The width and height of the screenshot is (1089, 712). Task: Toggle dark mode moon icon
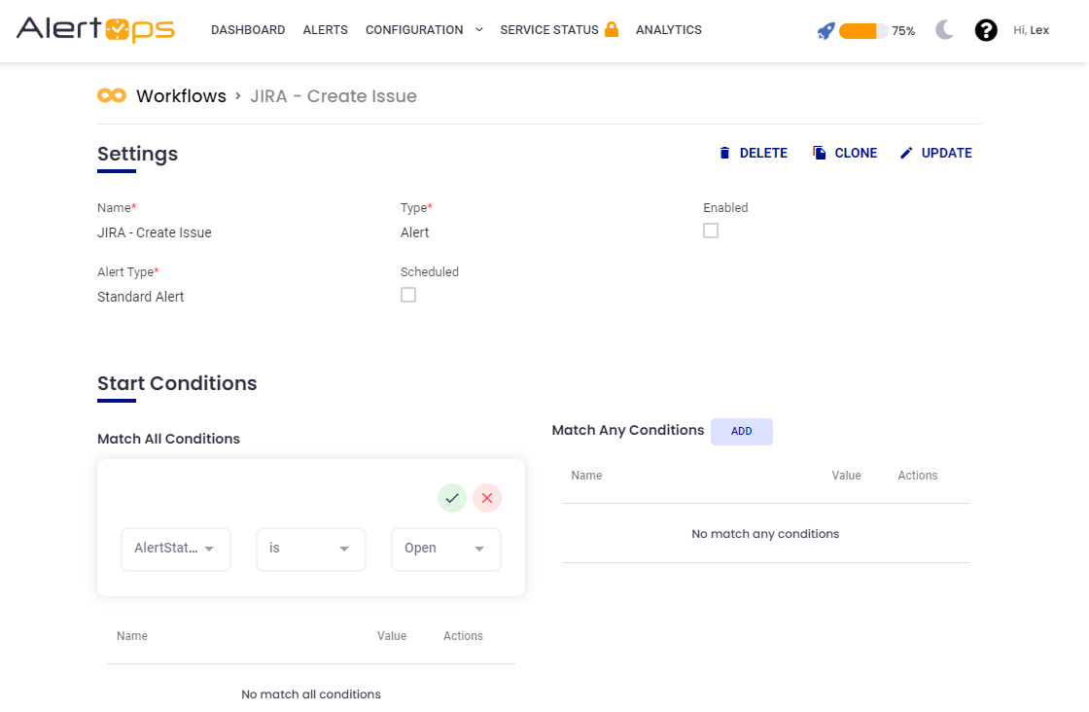pos(944,30)
